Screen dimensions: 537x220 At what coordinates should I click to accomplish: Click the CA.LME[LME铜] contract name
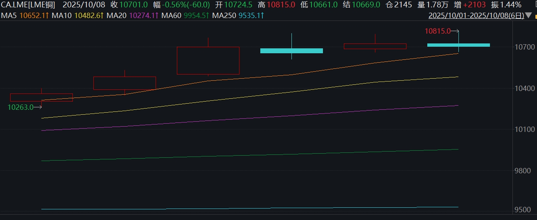29,5
